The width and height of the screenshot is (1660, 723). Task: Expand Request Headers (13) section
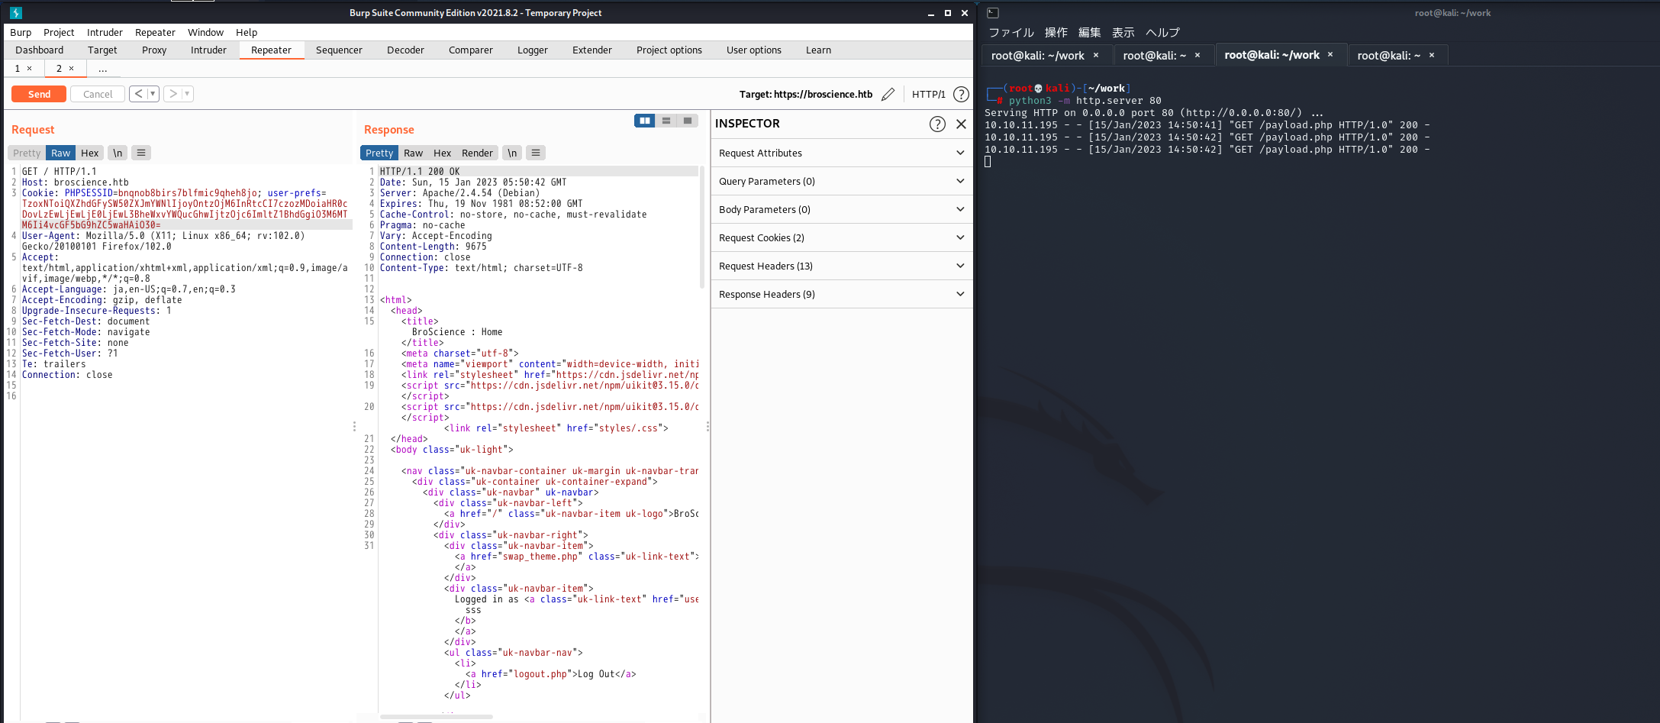click(842, 266)
